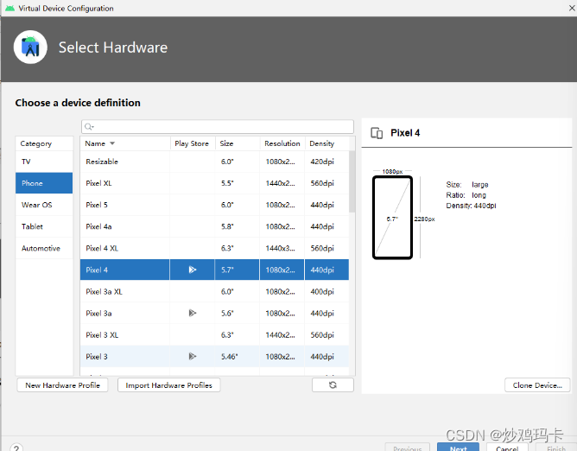Select the Pixel 4a device row
The height and width of the screenshot is (451, 577).
pos(214,226)
